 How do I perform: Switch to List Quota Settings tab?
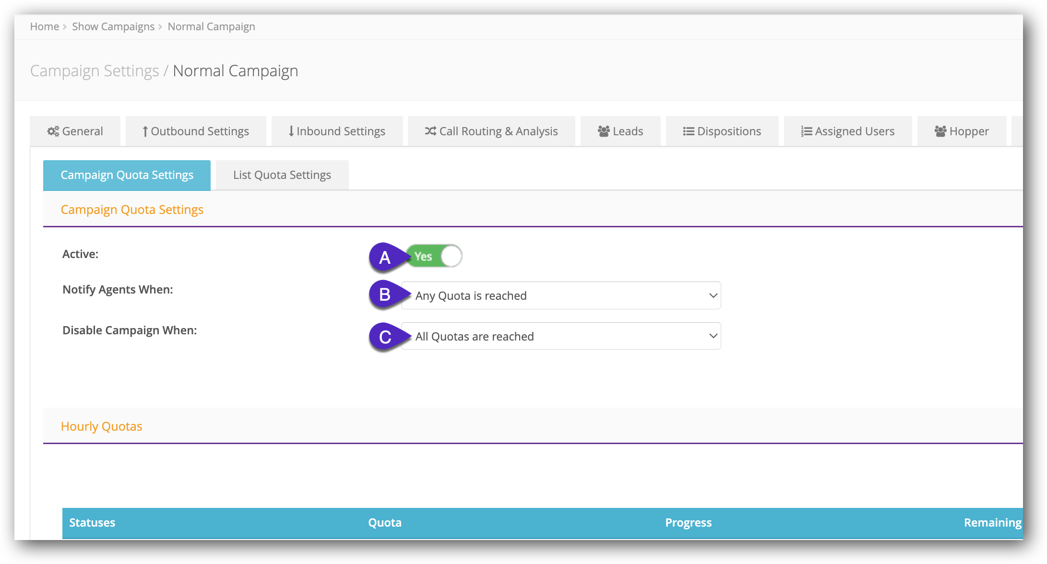[x=282, y=175]
